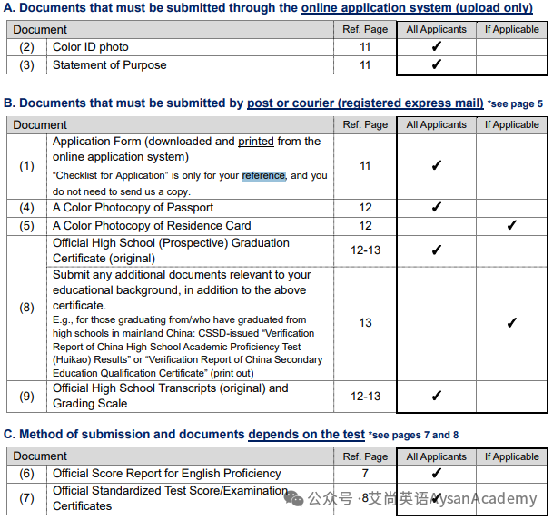Image resolution: width=553 pixels, height=520 pixels.
Task: Click the If Applicable checkmark for Residence Card
Action: 512,225
